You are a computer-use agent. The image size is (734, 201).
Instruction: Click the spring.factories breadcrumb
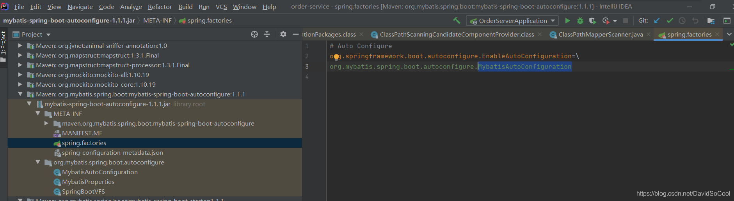coord(205,20)
